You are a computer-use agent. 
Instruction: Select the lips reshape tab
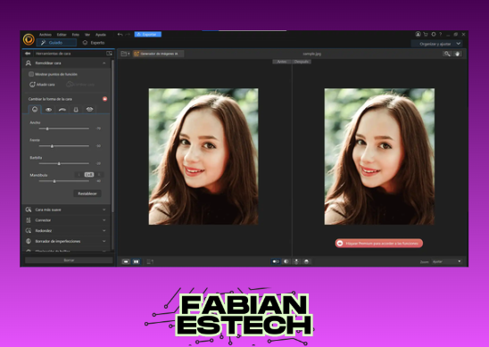pos(89,110)
